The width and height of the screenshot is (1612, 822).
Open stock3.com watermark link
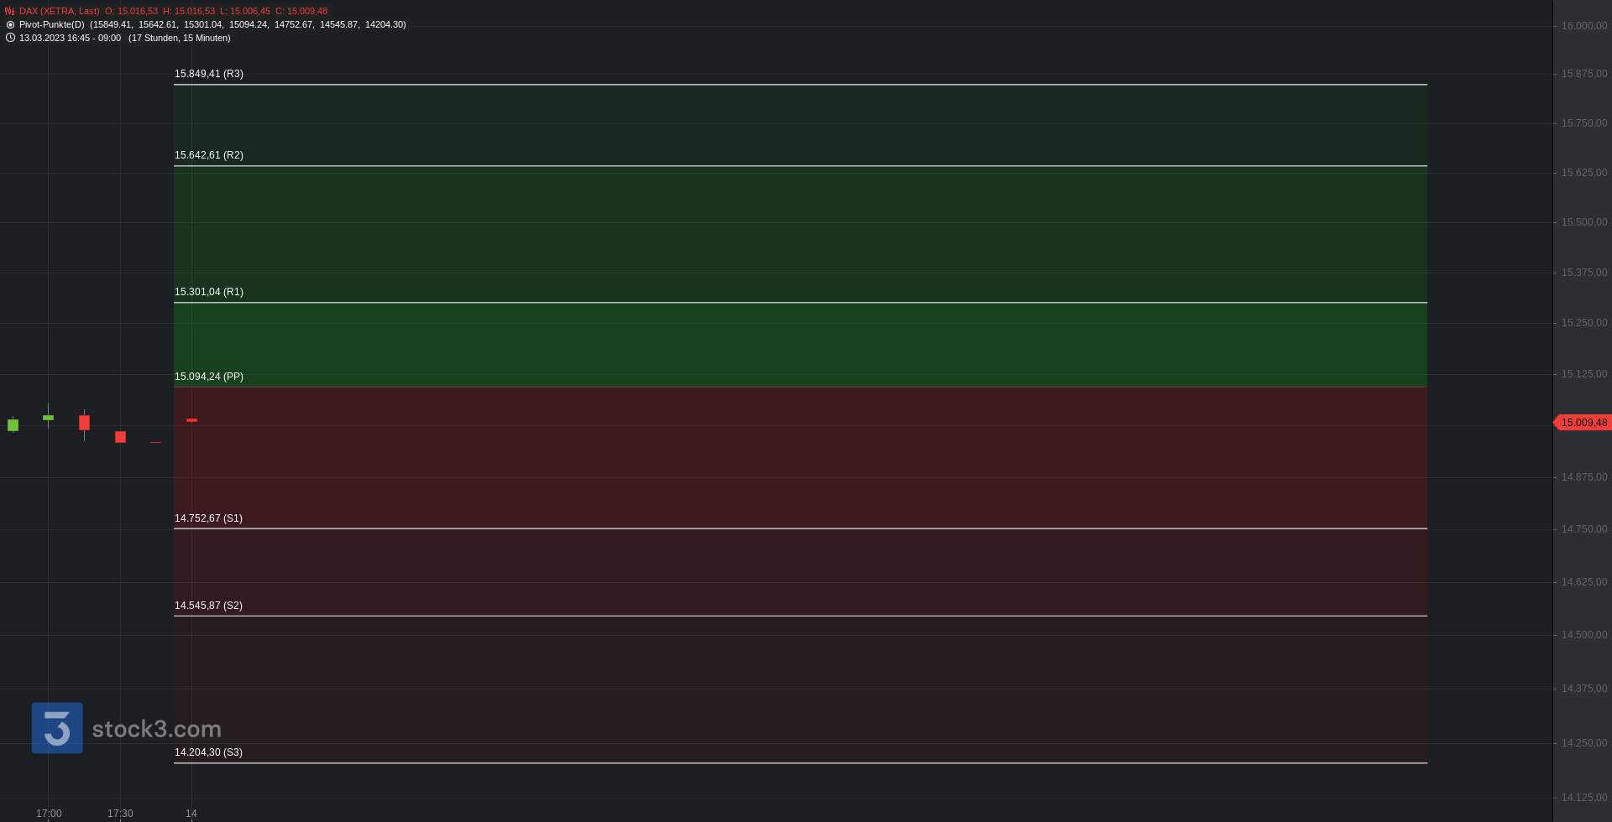point(156,729)
